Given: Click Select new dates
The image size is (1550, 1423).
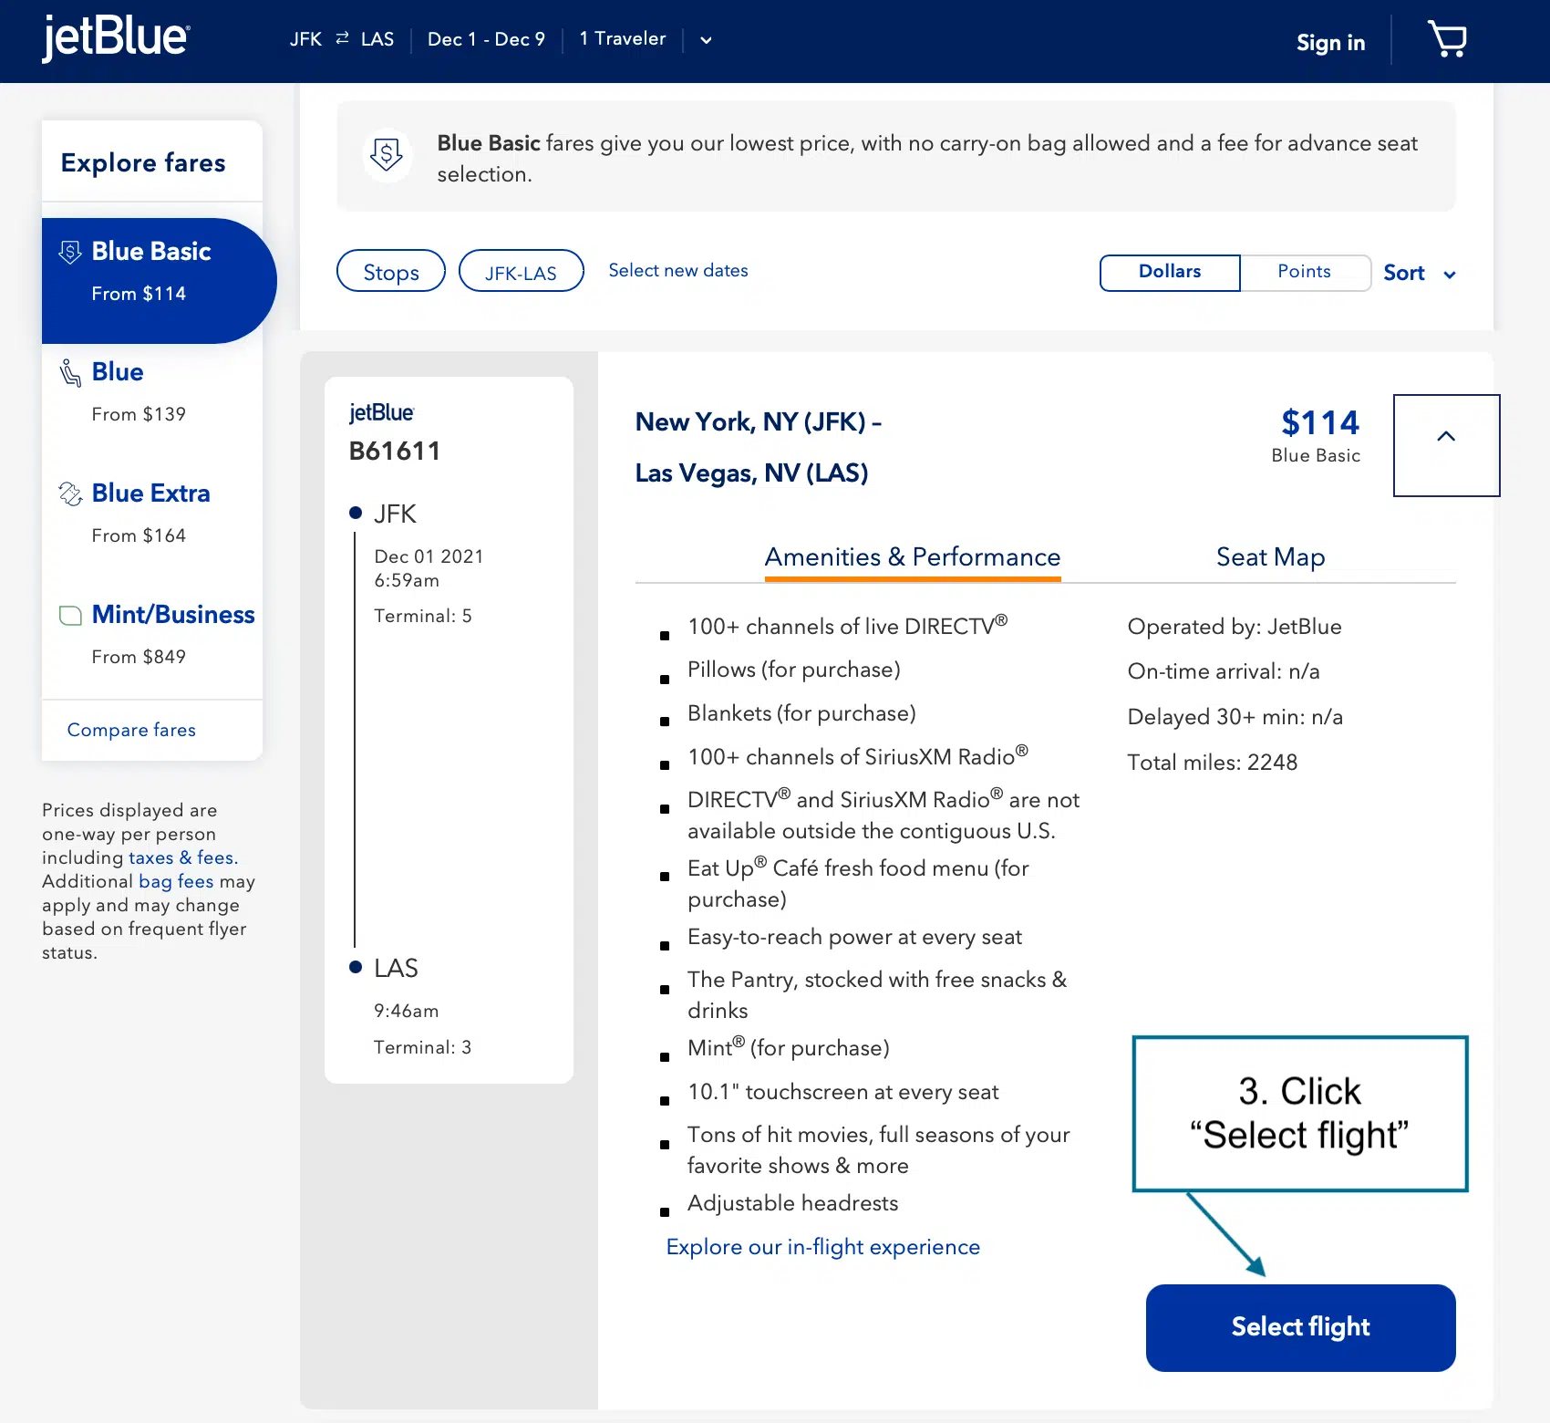Looking at the screenshot, I should [677, 270].
